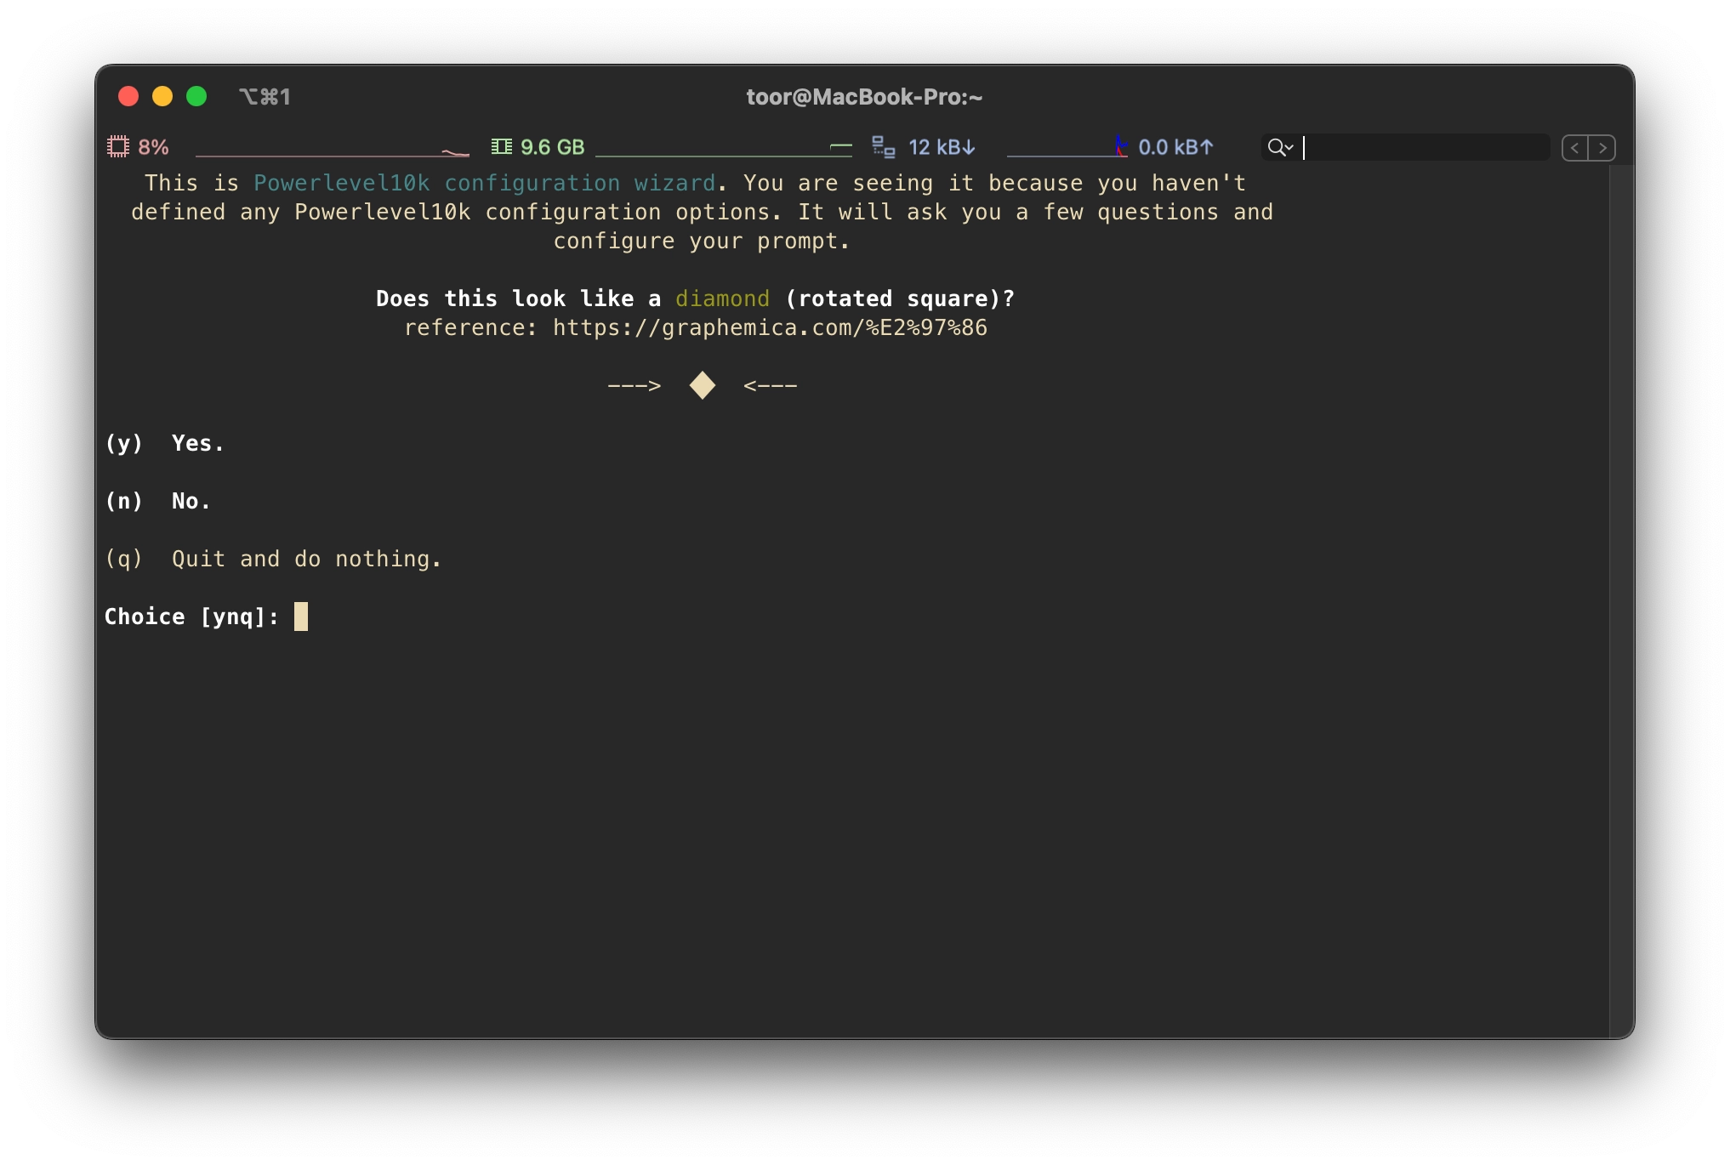
Task: Click the network throughput sparkline graph
Action: pyautogui.click(x=1067, y=148)
